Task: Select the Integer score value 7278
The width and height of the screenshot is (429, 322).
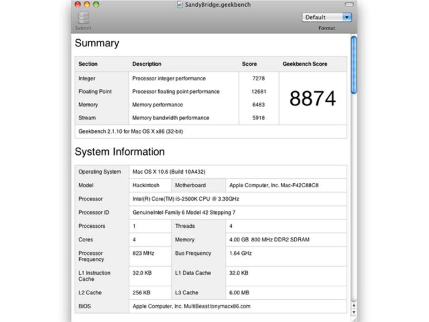Action: pyautogui.click(x=259, y=79)
